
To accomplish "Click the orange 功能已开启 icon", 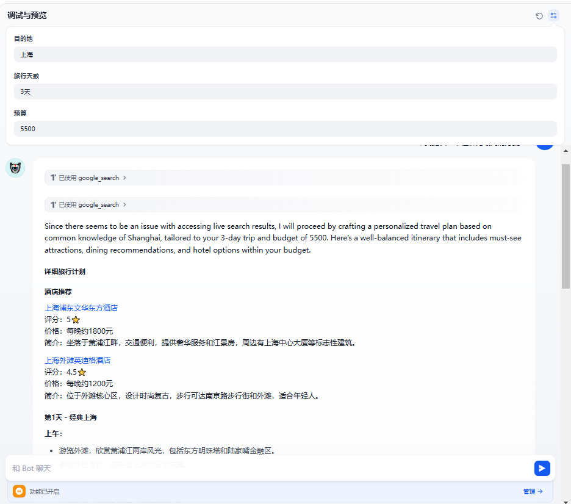I will tap(20, 491).
